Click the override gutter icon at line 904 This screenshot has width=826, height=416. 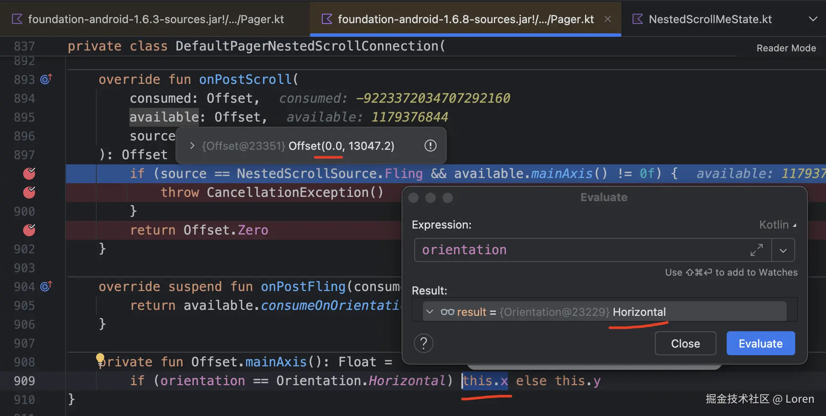coord(46,286)
